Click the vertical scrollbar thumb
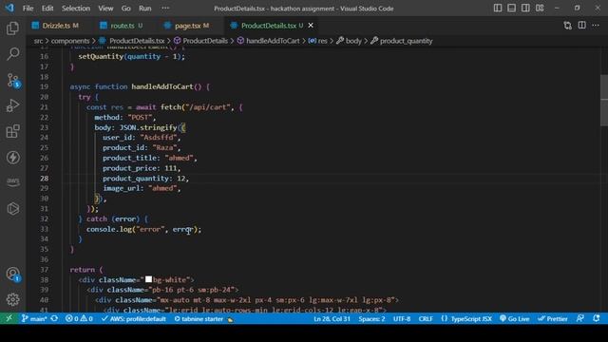The width and height of the screenshot is (608, 342). pos(604,100)
